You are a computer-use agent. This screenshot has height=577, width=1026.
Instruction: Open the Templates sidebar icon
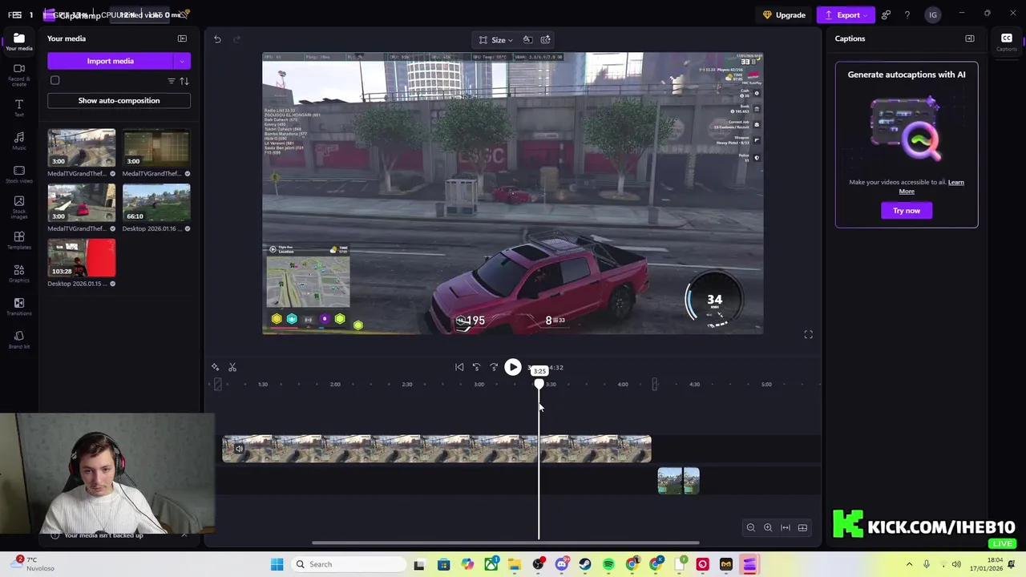[x=19, y=240]
